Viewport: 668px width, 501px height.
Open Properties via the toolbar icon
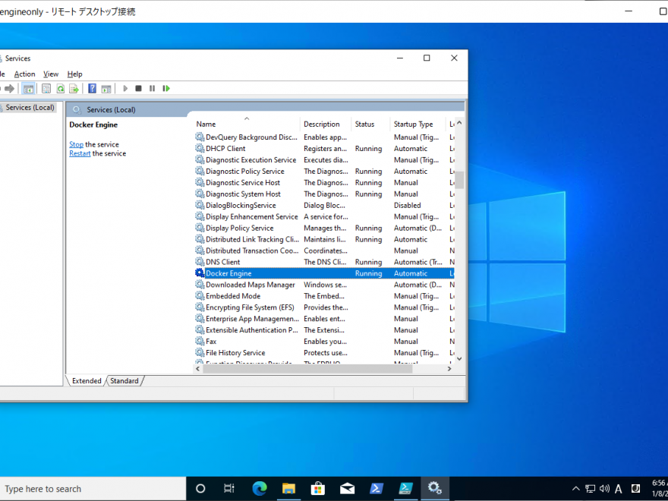pyautogui.click(x=46, y=89)
